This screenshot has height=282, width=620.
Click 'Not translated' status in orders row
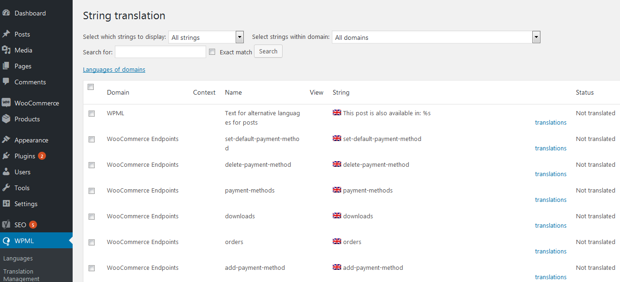(x=596, y=242)
